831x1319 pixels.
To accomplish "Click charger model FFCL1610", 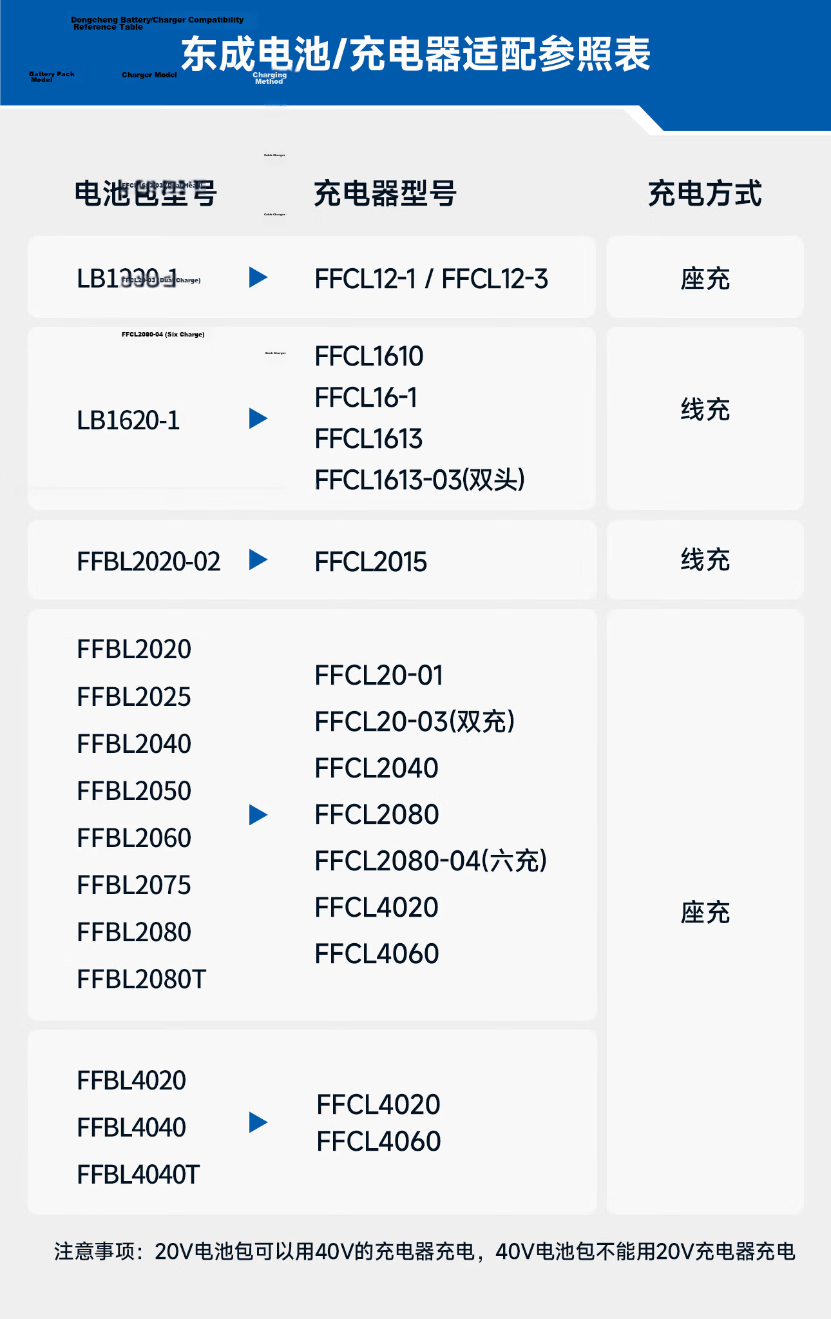I will pos(369,357).
